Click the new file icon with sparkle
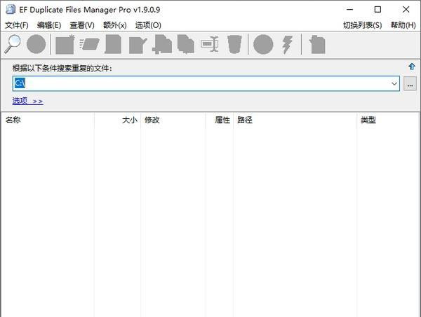Image resolution: width=421 pixels, height=317 pixels. [65, 44]
